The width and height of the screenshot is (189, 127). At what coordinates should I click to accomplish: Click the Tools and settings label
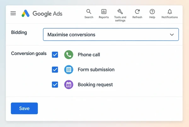click(x=120, y=19)
